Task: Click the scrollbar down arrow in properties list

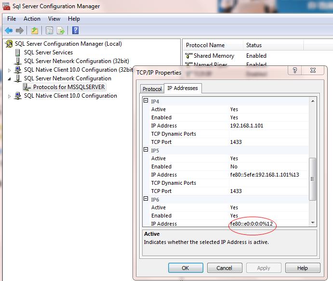Action: click(313, 223)
